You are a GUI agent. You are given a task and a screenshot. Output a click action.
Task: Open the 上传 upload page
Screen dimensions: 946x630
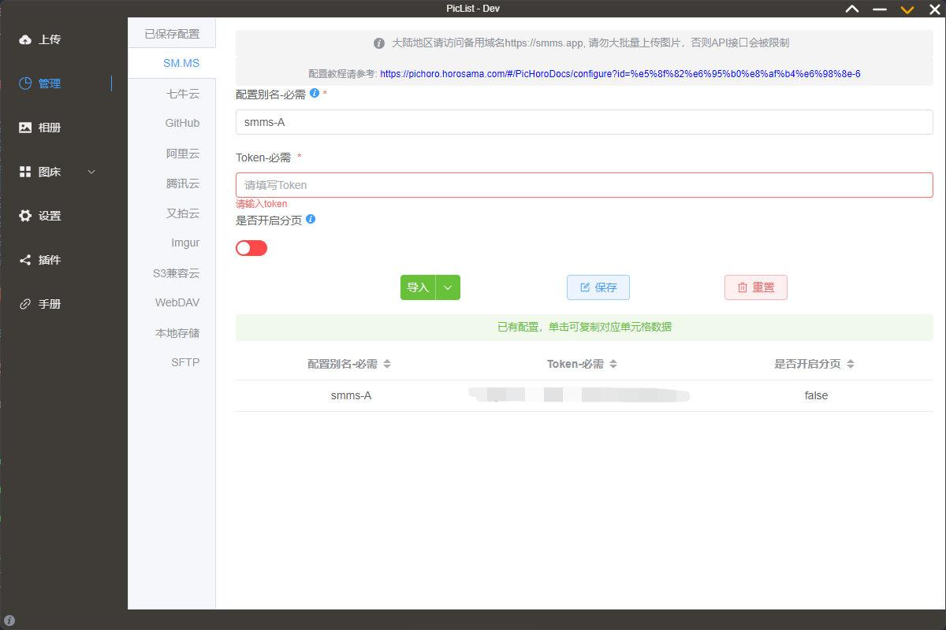pyautogui.click(x=41, y=39)
